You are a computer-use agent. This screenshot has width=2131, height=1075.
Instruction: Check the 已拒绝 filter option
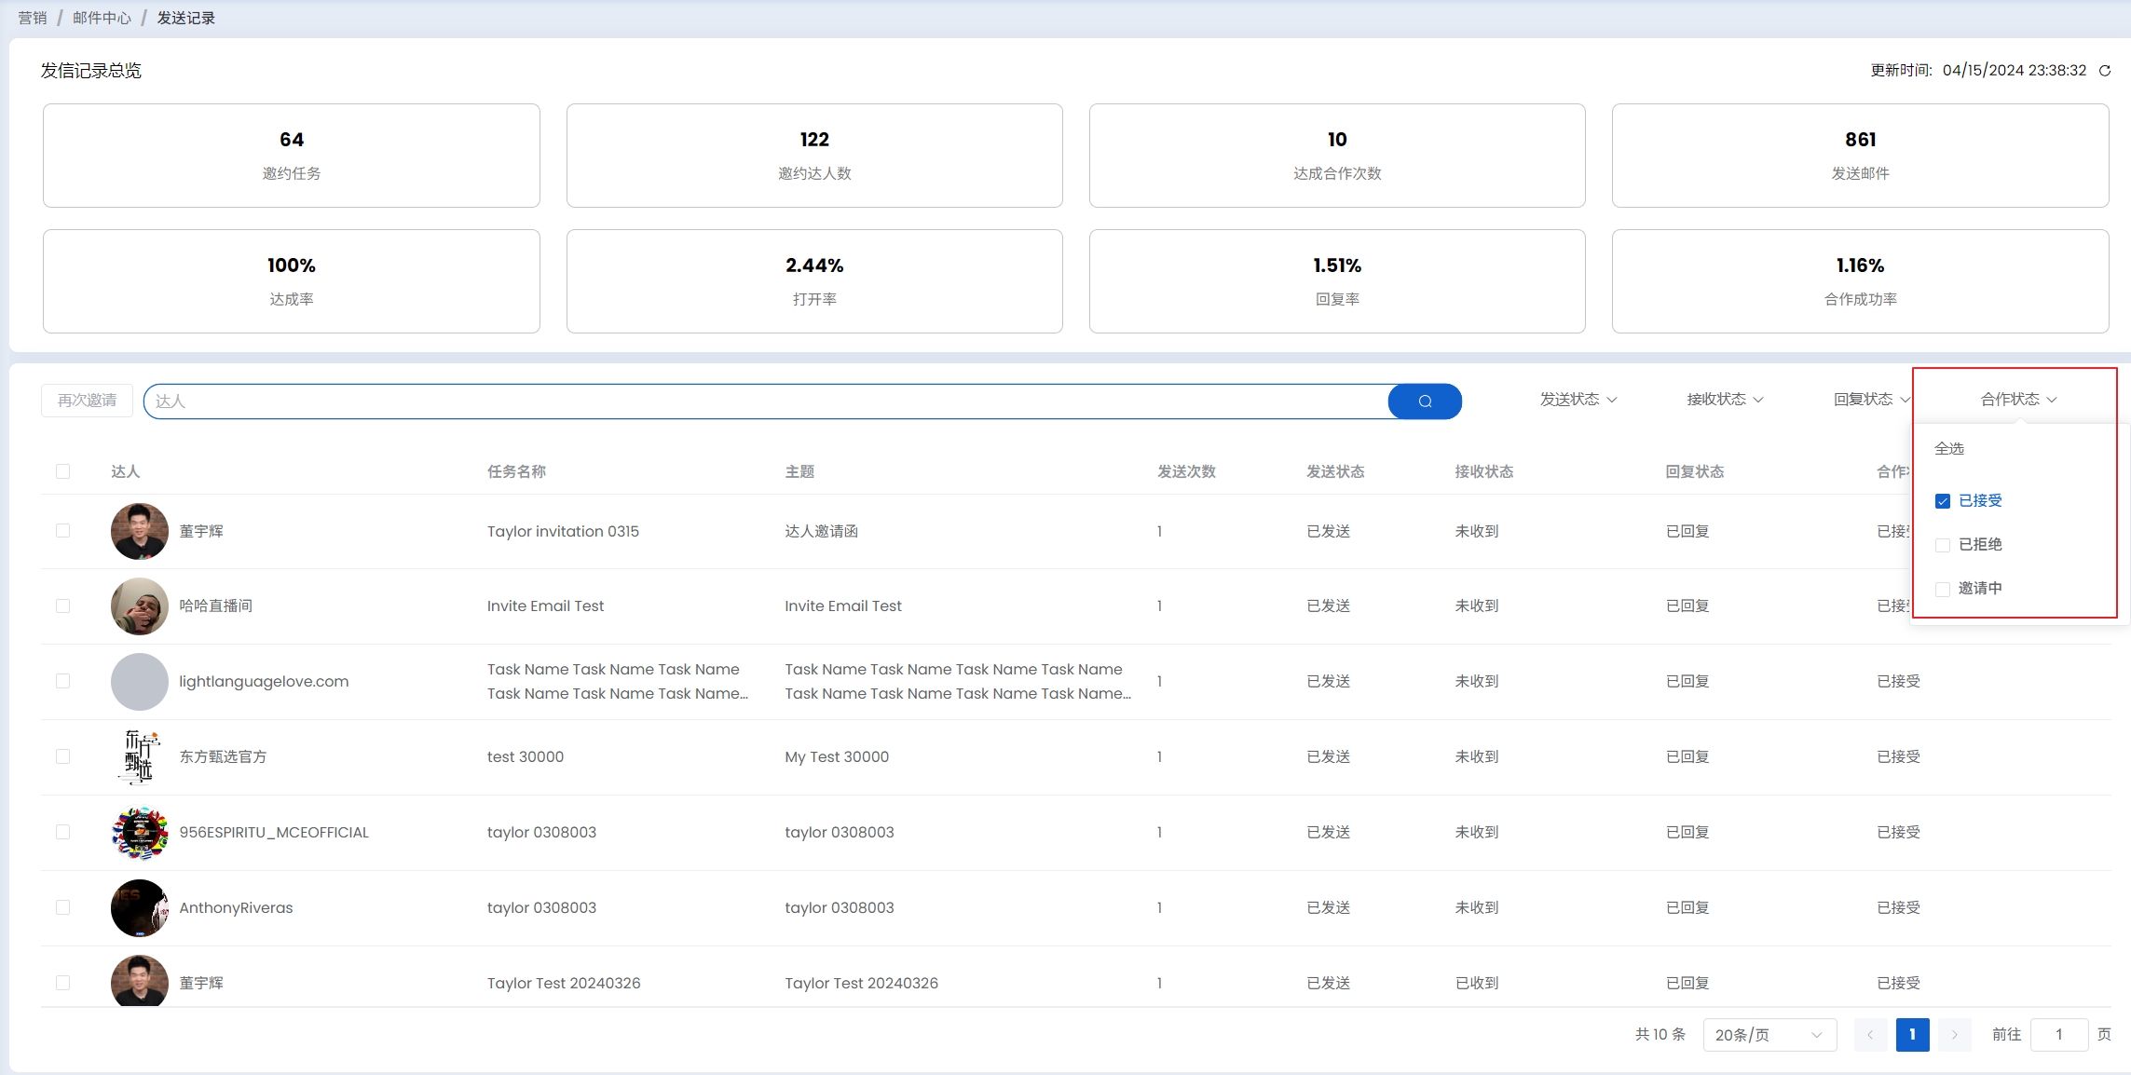coord(1943,545)
